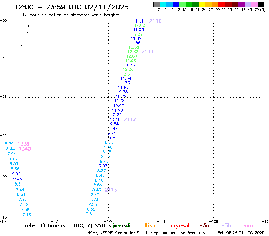Click the gray swatch in the color legend
This screenshot has height=236, width=269.
click(x=157, y=5)
